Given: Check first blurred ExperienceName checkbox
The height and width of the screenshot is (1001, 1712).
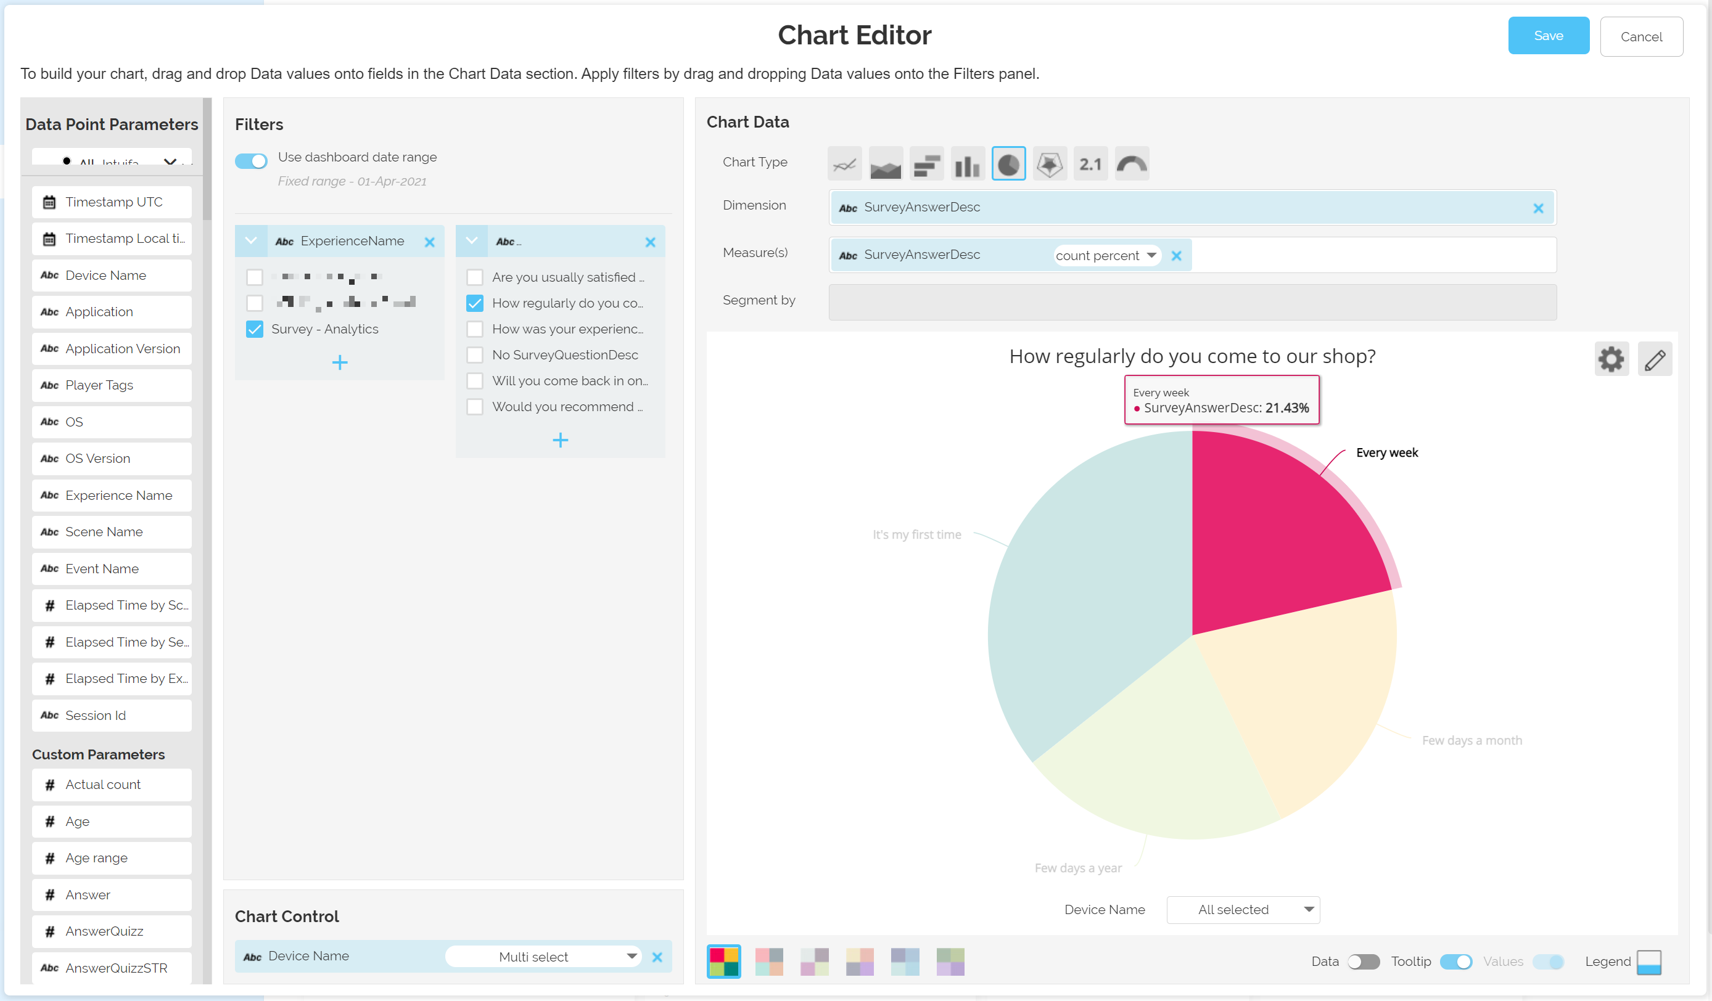Looking at the screenshot, I should coord(255,277).
